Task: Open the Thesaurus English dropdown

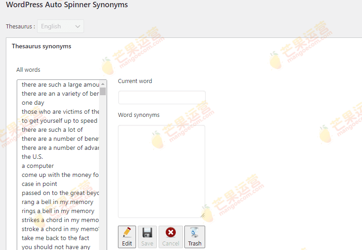Action: pyautogui.click(x=61, y=26)
